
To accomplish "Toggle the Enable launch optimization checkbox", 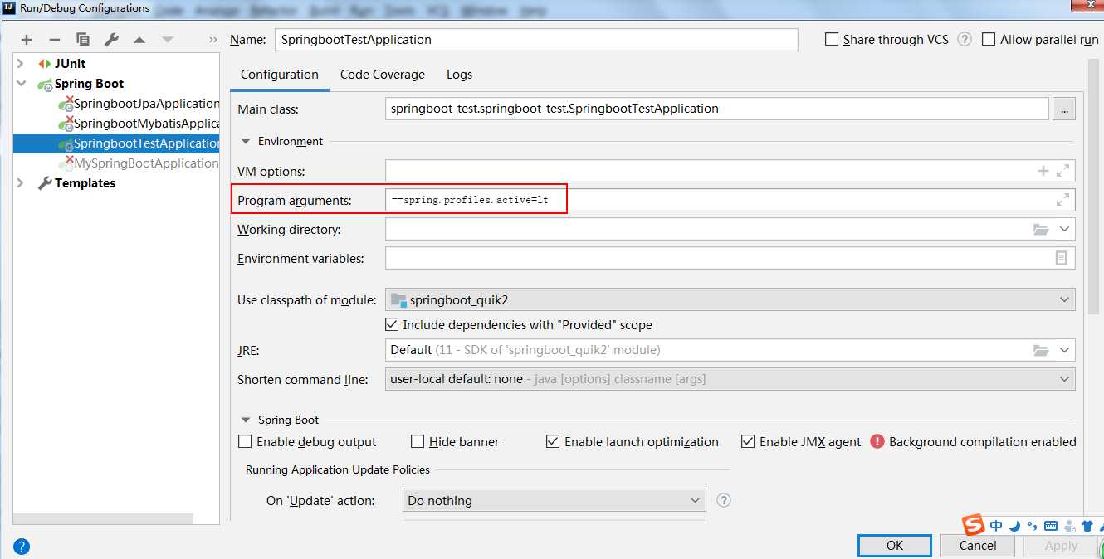I will [x=553, y=441].
